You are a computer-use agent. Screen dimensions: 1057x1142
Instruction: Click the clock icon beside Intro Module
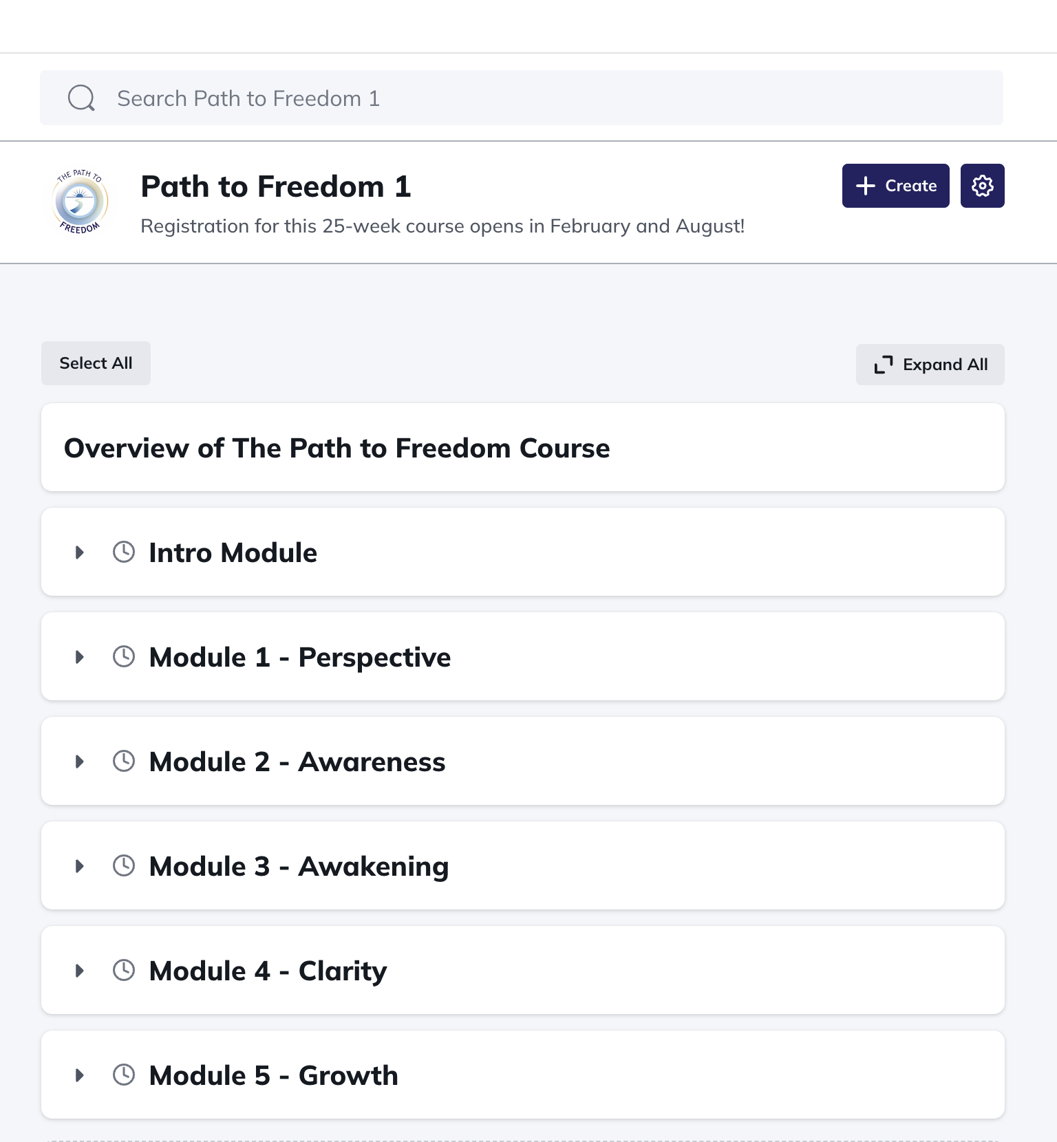pos(124,552)
